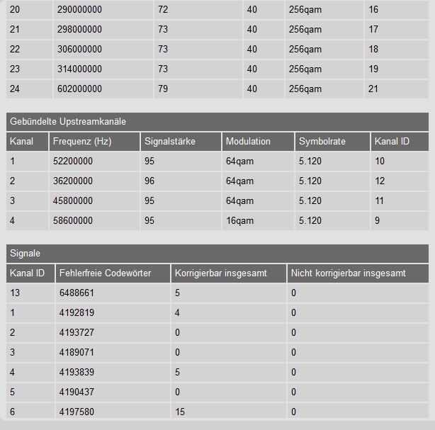Click the Signale section header
This screenshot has width=435, height=430.
pos(26,253)
